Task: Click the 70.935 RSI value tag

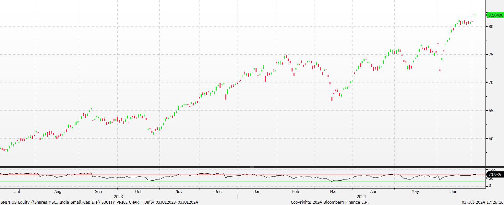Action: pos(495,175)
